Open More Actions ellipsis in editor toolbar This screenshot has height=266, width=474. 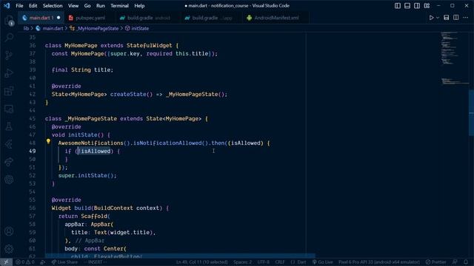pyautogui.click(x=466, y=18)
